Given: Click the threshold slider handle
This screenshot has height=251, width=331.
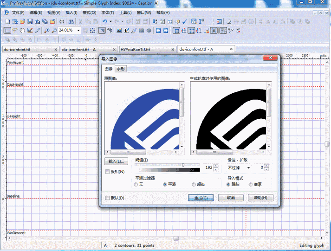Looking at the screenshot, I should click(183, 165).
